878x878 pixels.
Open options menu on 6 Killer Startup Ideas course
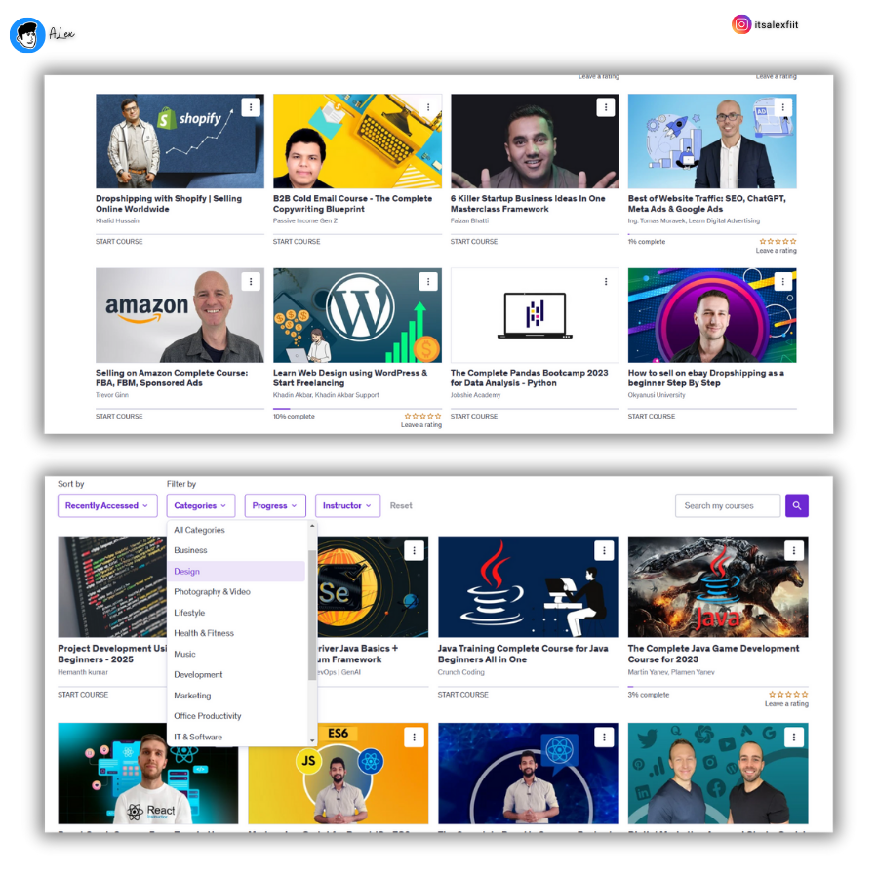pyautogui.click(x=605, y=107)
